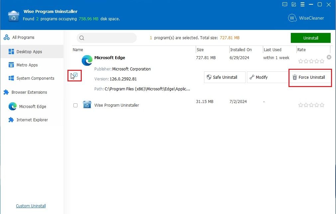Image resolution: width=336 pixels, height=214 pixels.
Task: Force Uninstall Microsoft Edge
Action: (310, 77)
